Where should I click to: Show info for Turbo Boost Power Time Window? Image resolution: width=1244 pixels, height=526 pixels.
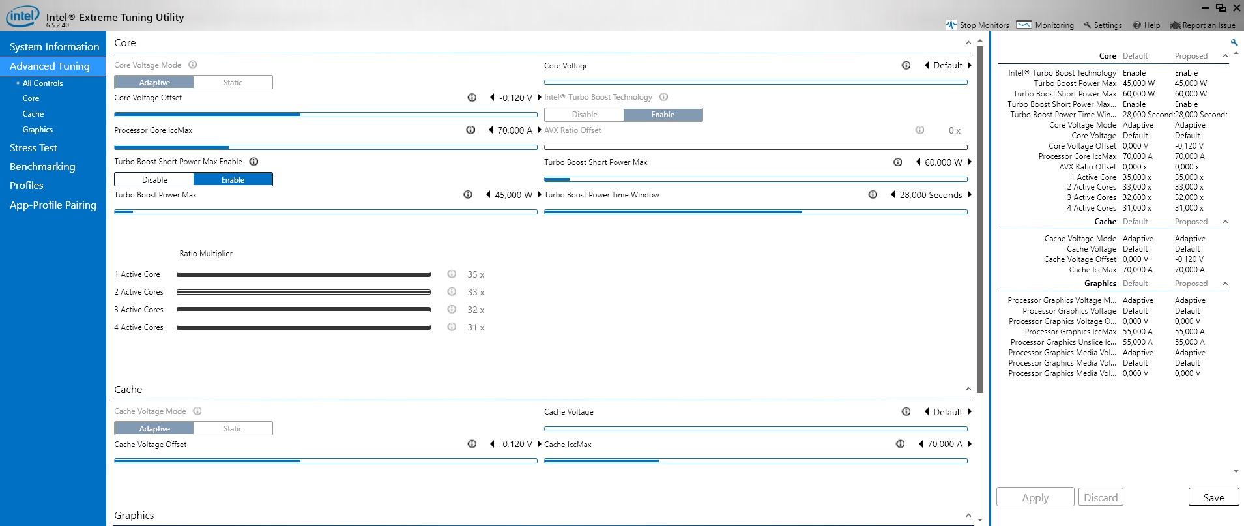coord(873,195)
